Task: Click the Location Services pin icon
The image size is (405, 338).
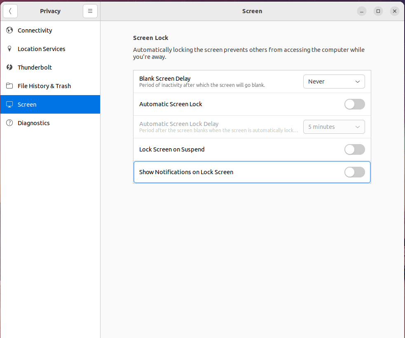Action: coord(9,49)
